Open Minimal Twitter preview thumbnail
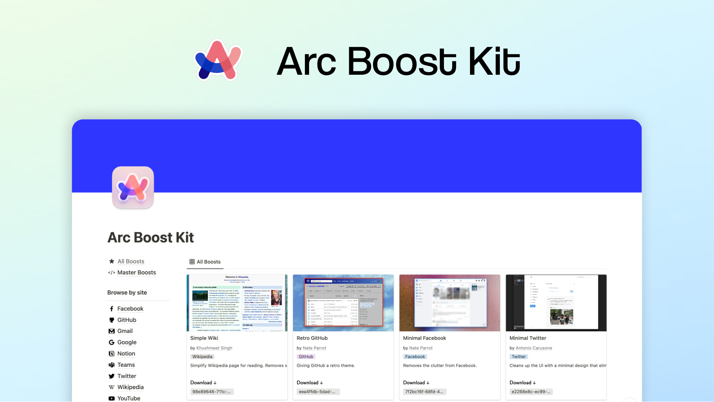This screenshot has width=714, height=402. [556, 303]
